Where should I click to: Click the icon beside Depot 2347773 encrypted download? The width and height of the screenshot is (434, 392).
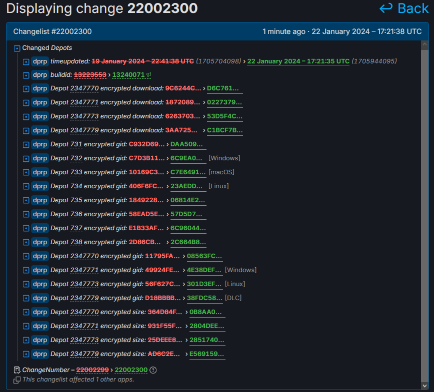(26, 117)
